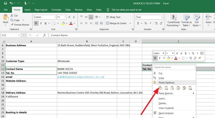
Task: Click Save icon in quick access toolbar
Action: (x=5, y=3)
